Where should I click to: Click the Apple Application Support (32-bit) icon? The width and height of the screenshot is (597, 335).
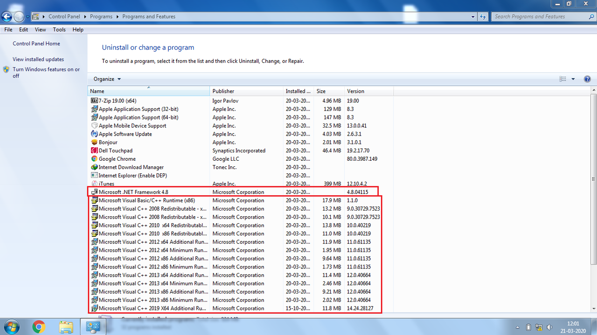coord(94,109)
